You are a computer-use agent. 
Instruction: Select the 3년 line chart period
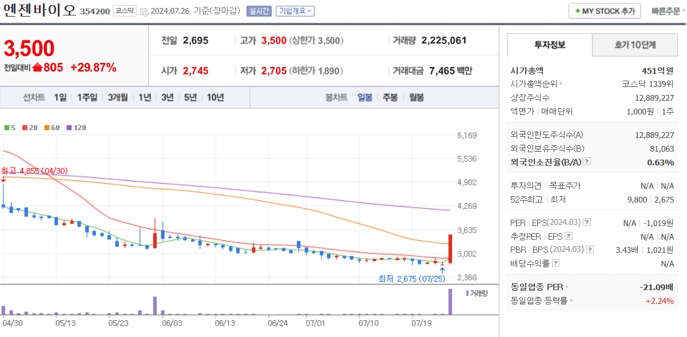[167, 97]
